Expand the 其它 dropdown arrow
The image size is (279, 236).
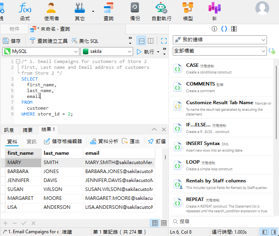tap(93, 11)
